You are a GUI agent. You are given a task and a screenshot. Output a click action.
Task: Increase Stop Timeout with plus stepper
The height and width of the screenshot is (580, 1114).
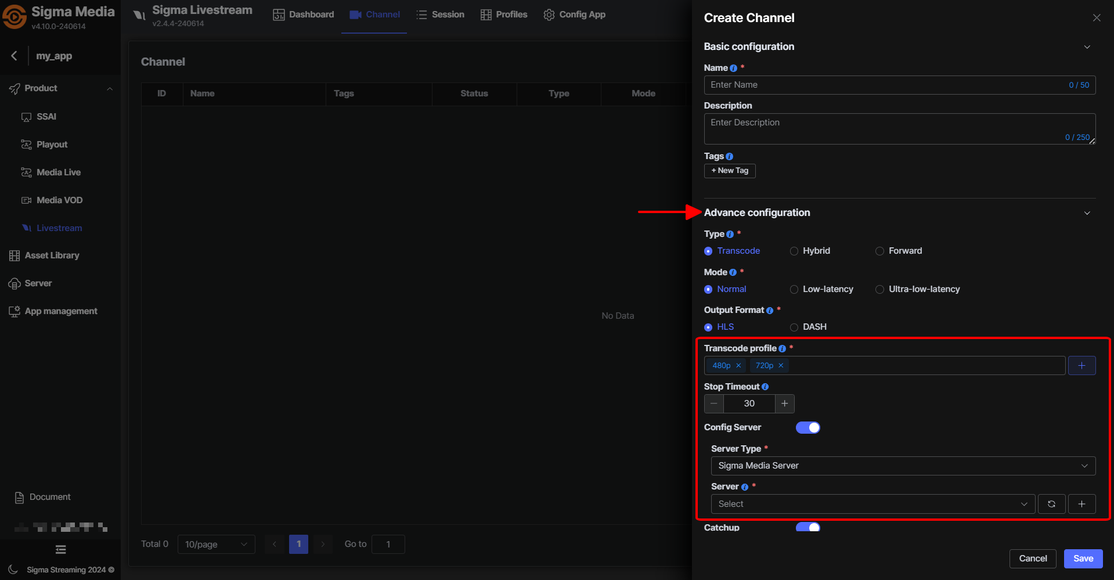tap(784, 404)
